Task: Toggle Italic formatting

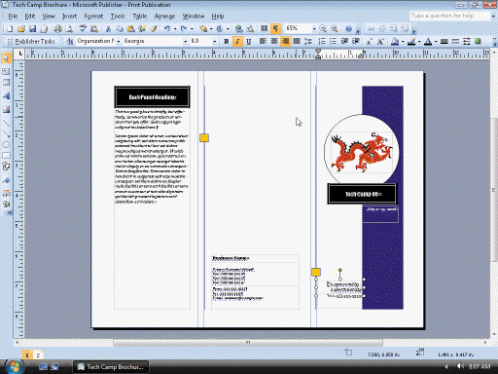Action: 237,41
